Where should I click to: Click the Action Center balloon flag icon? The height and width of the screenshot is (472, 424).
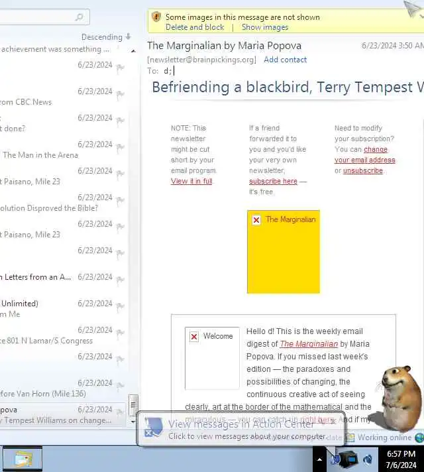(153, 427)
